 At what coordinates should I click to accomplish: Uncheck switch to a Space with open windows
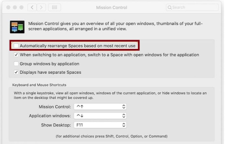point(16,55)
